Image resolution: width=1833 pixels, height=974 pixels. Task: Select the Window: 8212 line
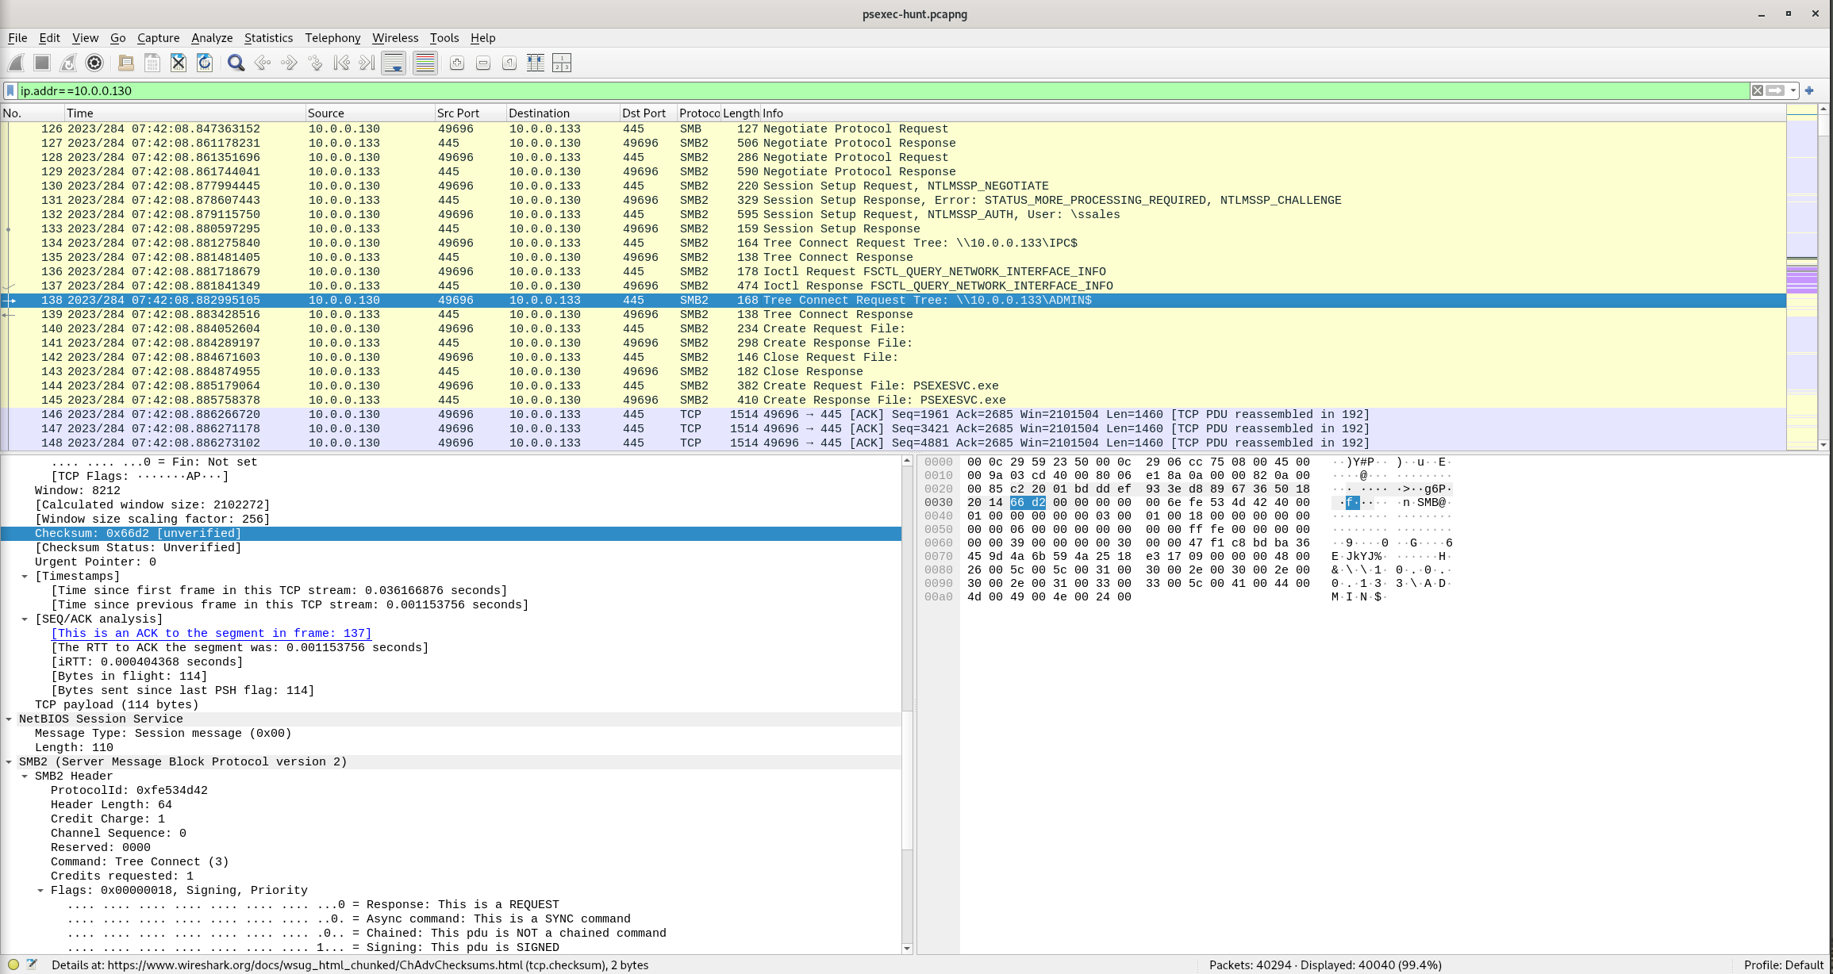point(451,491)
